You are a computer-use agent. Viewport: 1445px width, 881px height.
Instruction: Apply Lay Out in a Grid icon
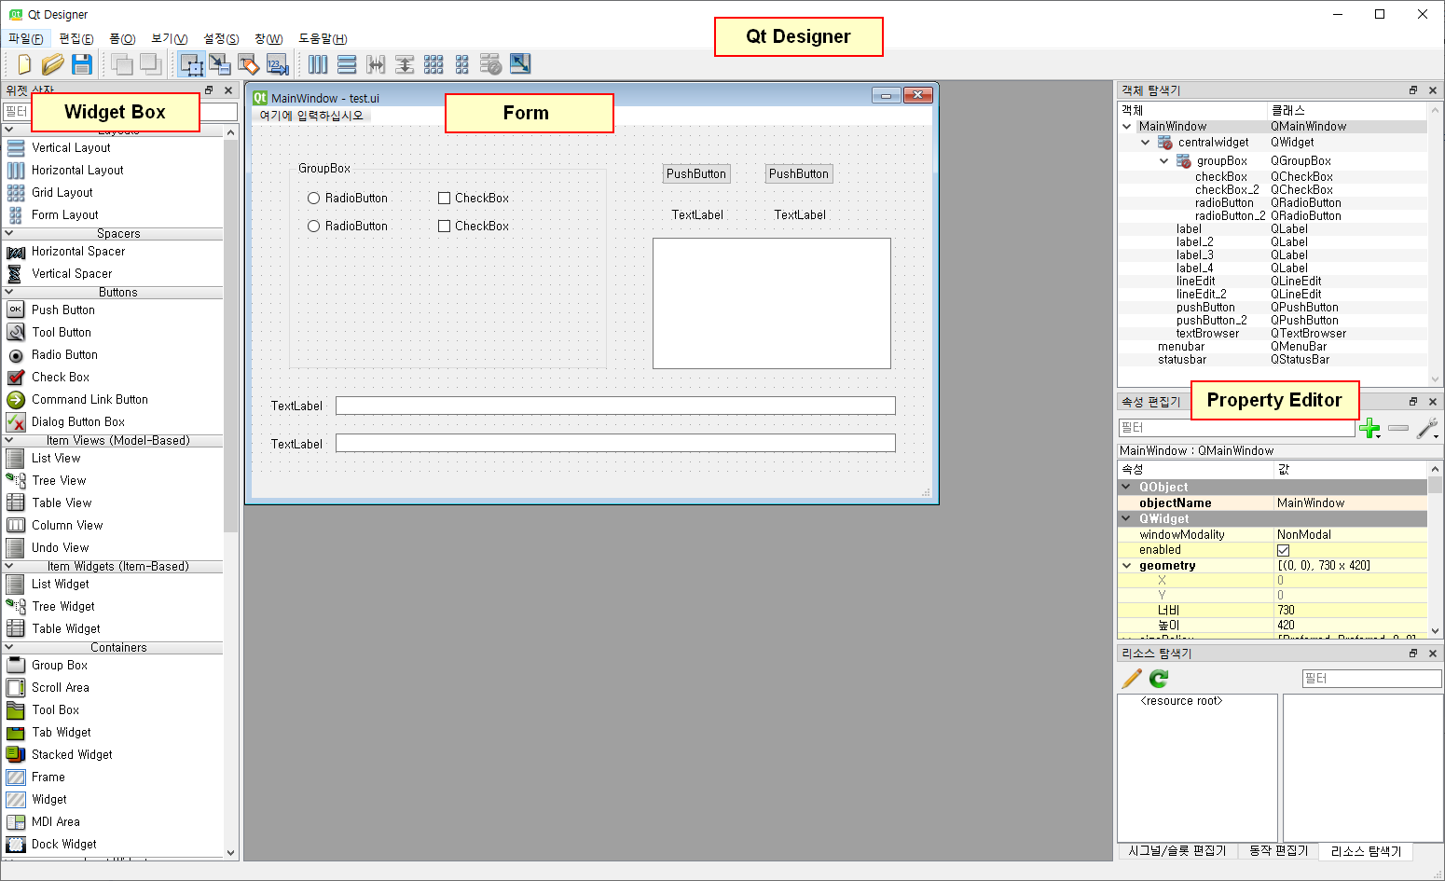(433, 64)
